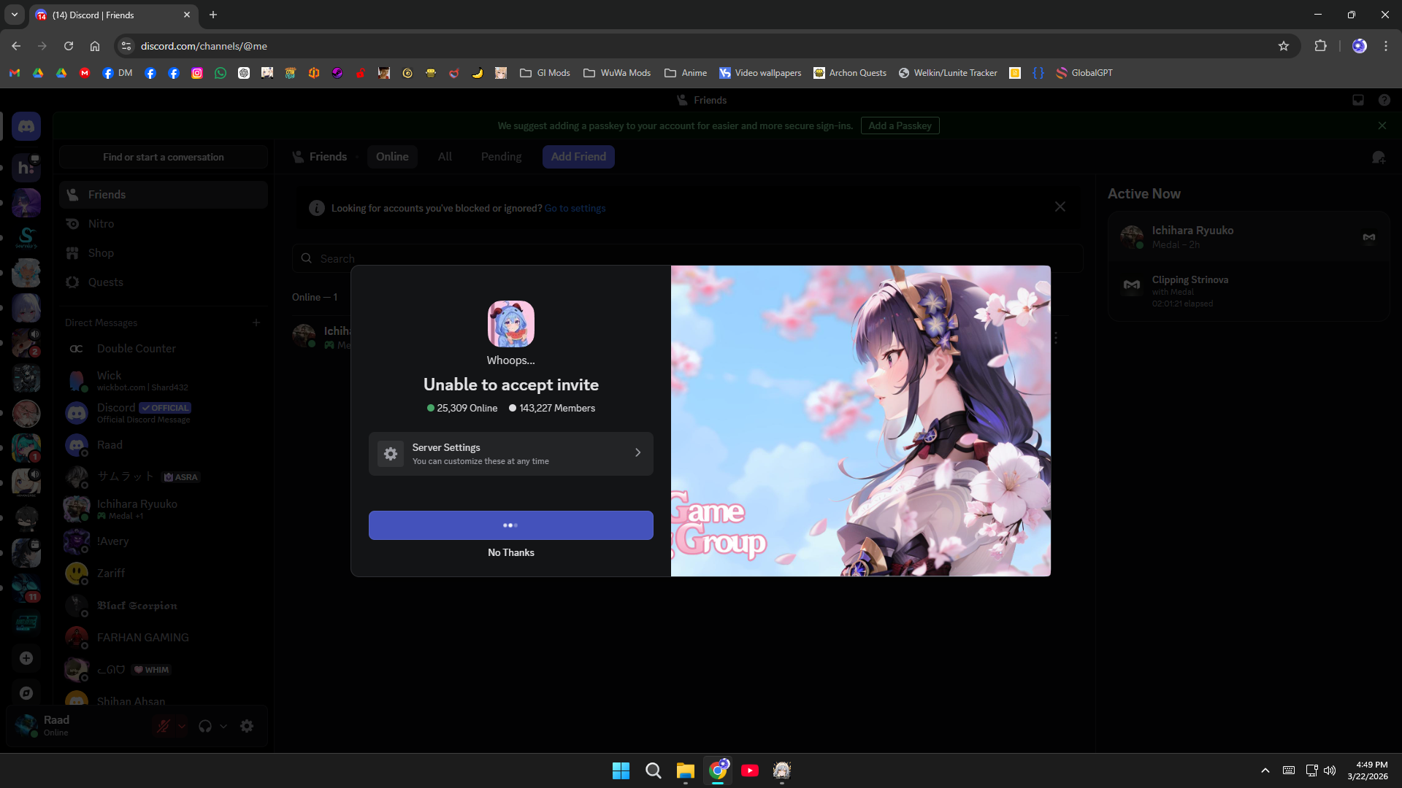
Task: Open WuWa Mods bookmarks folder
Action: (617, 73)
